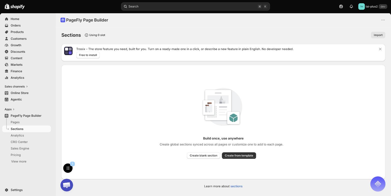Open the Sidekick assistant icon in top bar
Viewport: 391px width, 196px height.
pos(341,6)
